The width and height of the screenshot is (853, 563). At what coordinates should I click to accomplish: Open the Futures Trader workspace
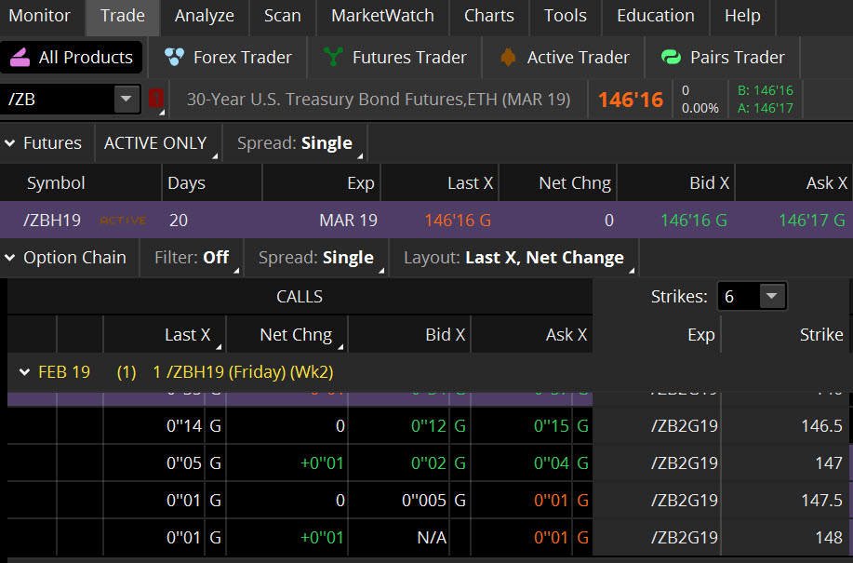click(x=394, y=57)
